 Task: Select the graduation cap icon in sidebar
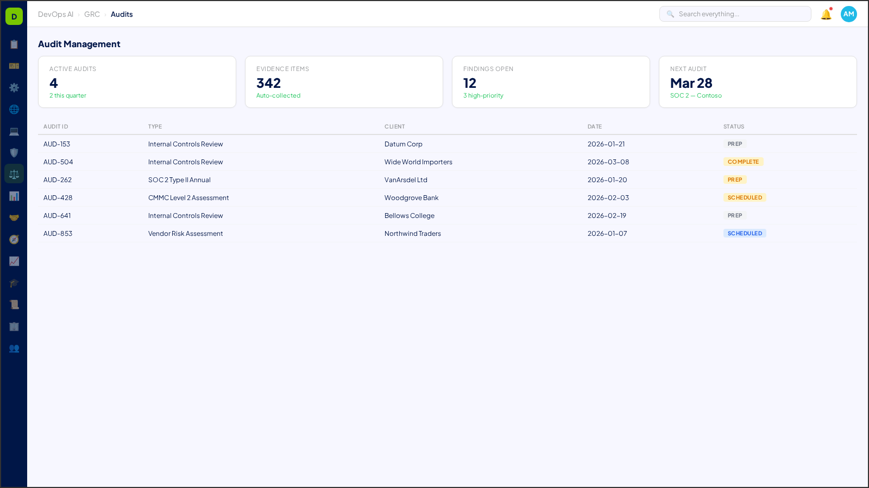coord(14,283)
